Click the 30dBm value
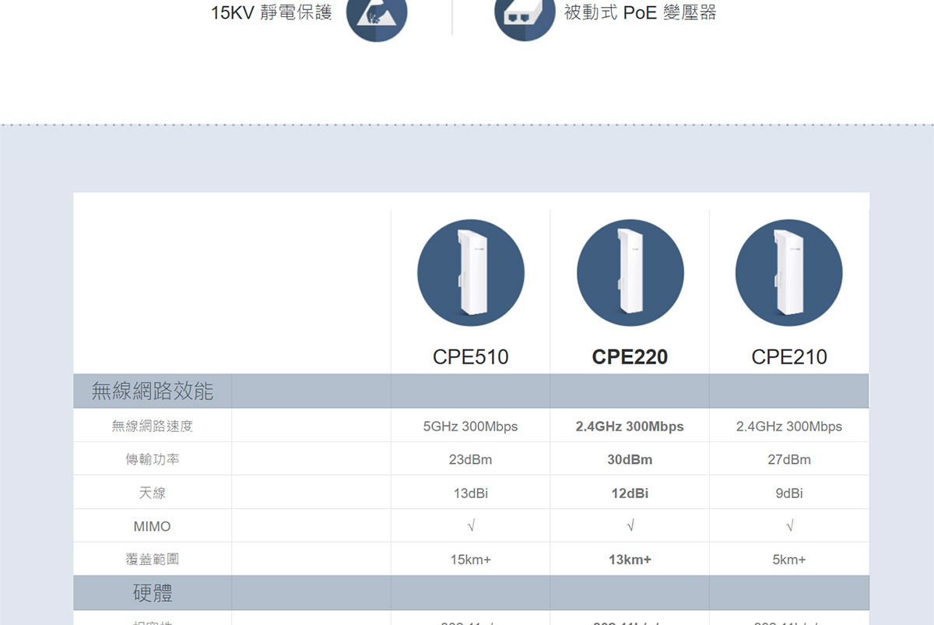This screenshot has width=934, height=625. (630, 460)
